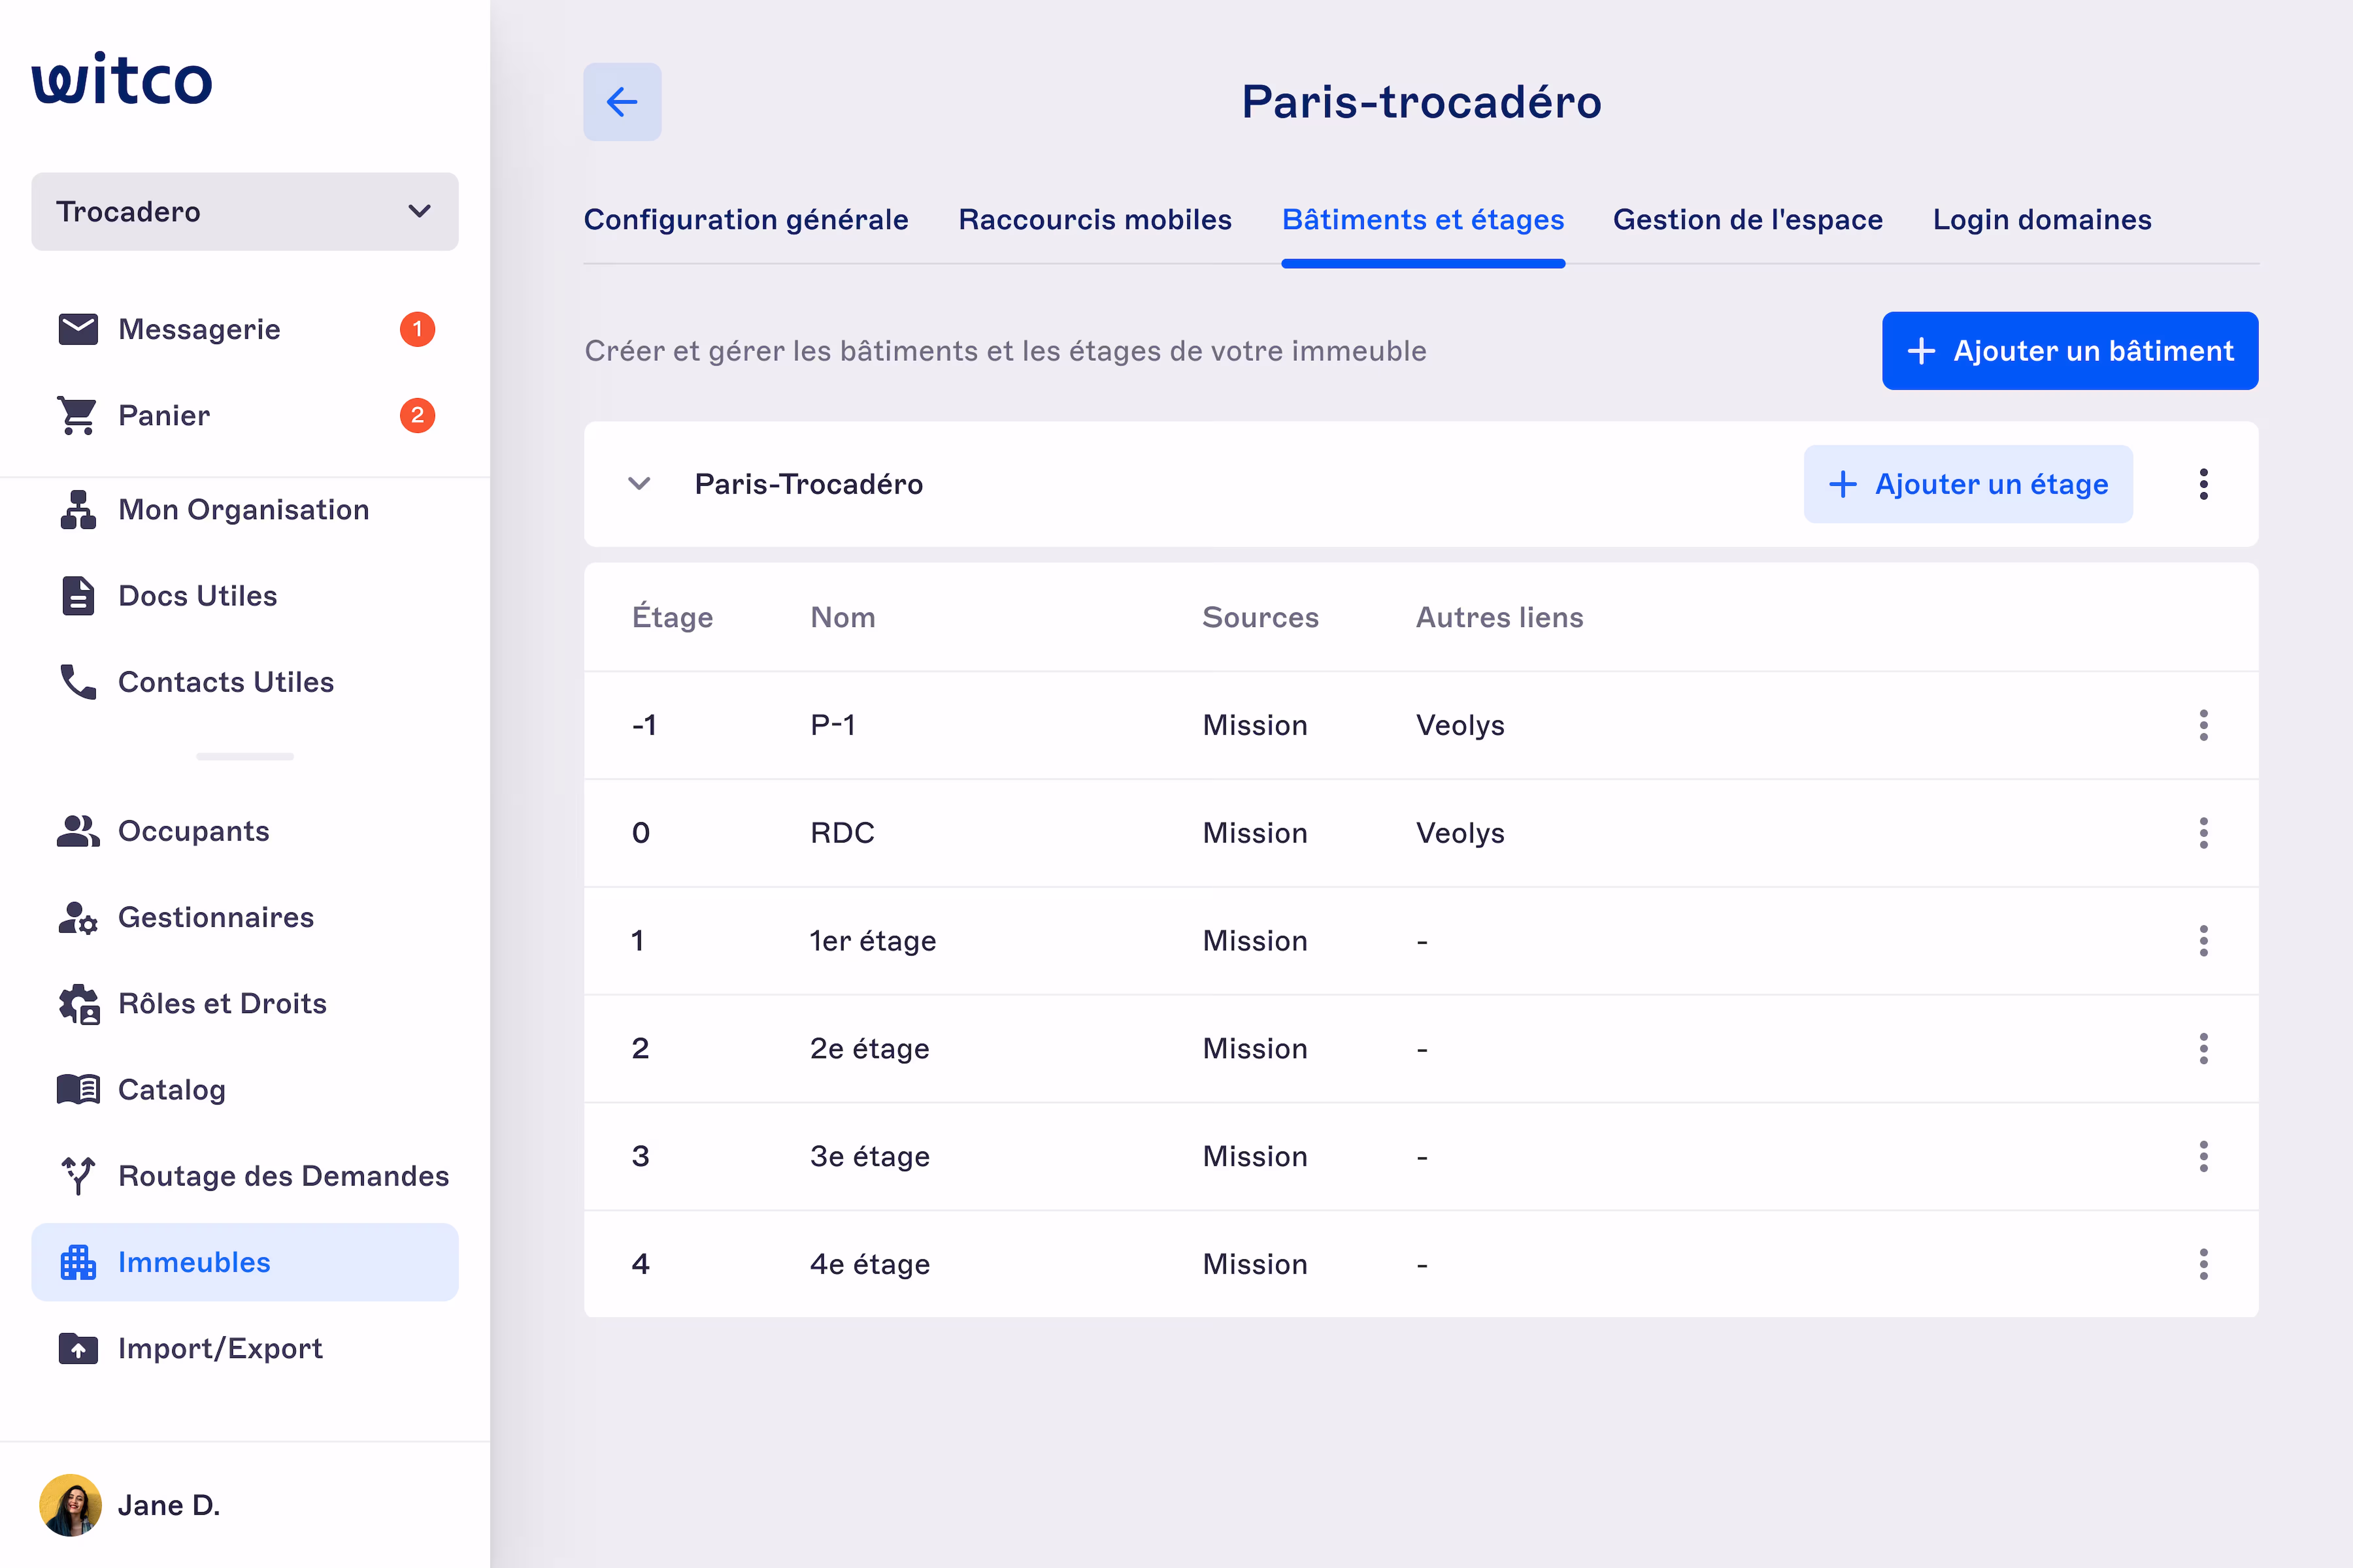The height and width of the screenshot is (1568, 2353).
Task: Collapse the Paris-Trocadéro building section
Action: coord(639,484)
